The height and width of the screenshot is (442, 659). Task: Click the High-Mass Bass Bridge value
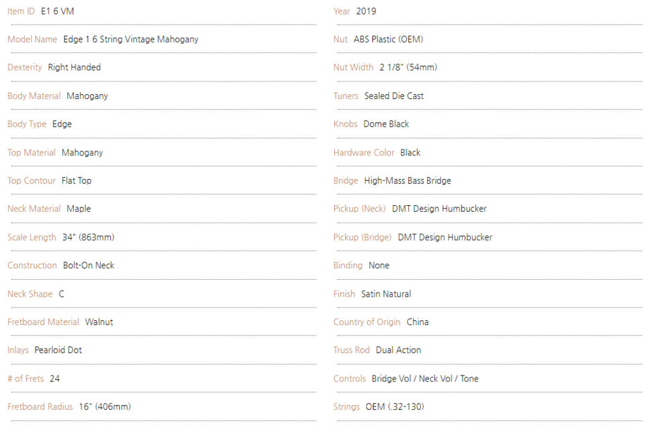coord(408,181)
